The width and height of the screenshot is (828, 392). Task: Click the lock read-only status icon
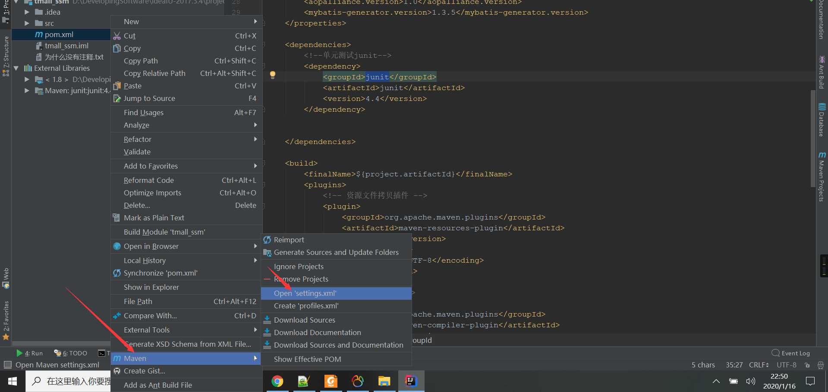point(807,365)
